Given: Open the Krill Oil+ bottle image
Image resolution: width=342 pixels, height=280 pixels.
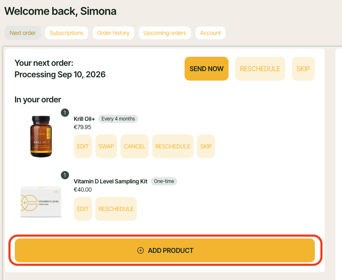Looking at the screenshot, I should pos(41,137).
